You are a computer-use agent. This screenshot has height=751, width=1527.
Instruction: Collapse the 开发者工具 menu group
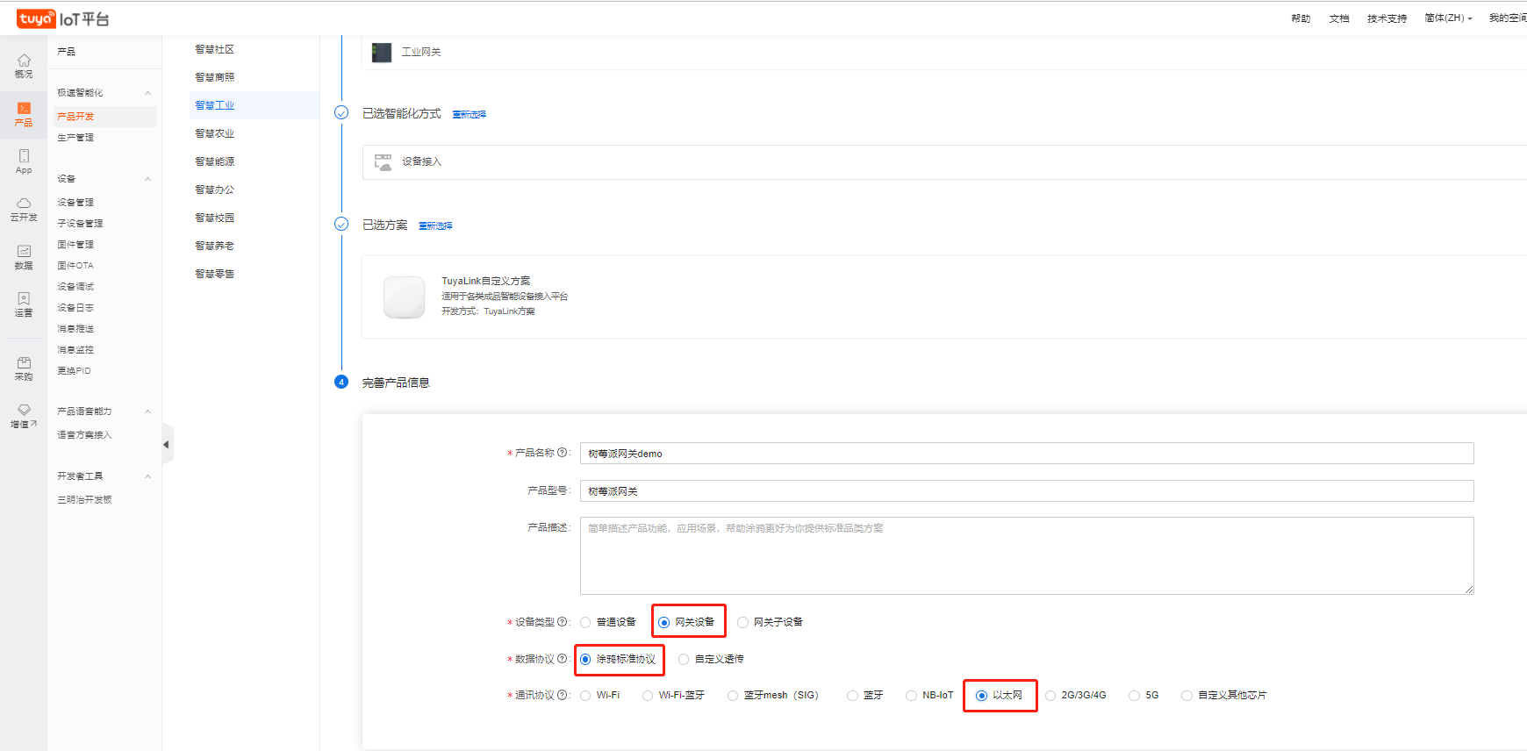pyautogui.click(x=147, y=476)
